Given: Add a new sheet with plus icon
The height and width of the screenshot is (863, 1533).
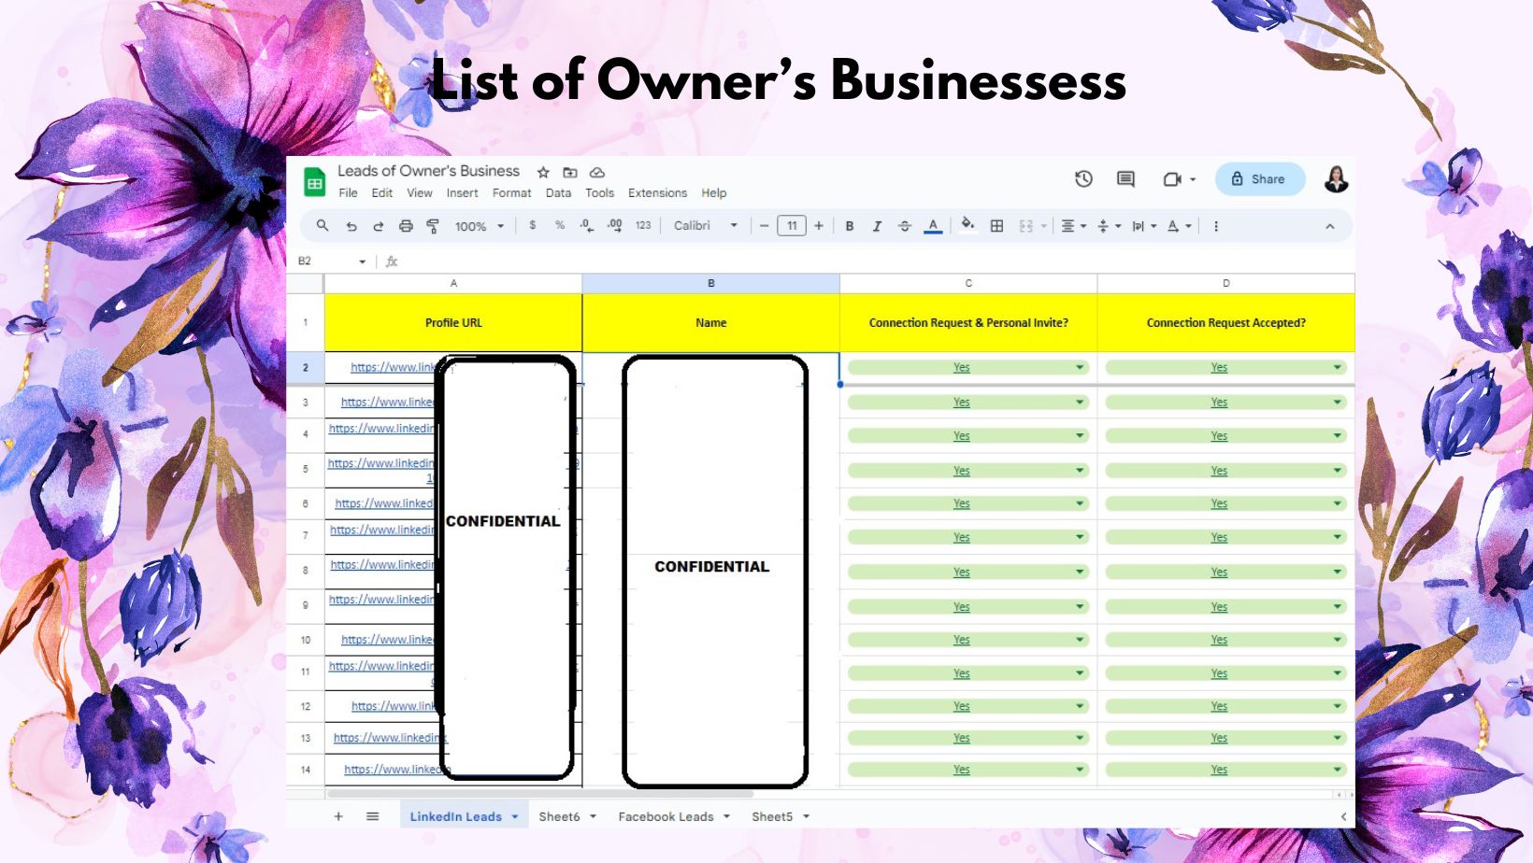Looking at the screenshot, I should pos(338,816).
